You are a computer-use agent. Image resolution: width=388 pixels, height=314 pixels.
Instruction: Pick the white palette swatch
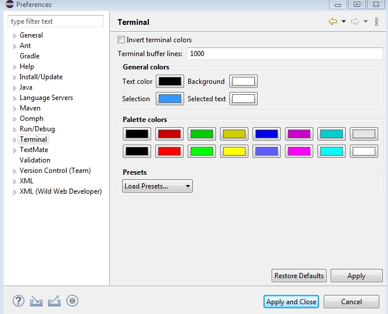click(x=364, y=151)
